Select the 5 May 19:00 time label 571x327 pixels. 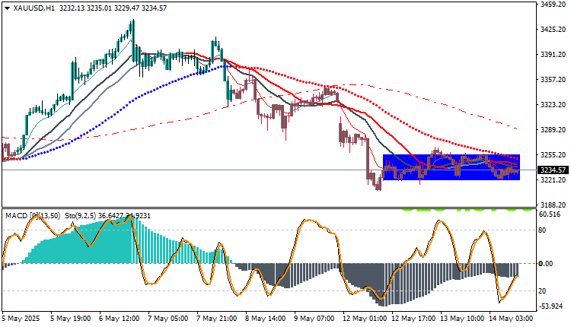(70, 319)
